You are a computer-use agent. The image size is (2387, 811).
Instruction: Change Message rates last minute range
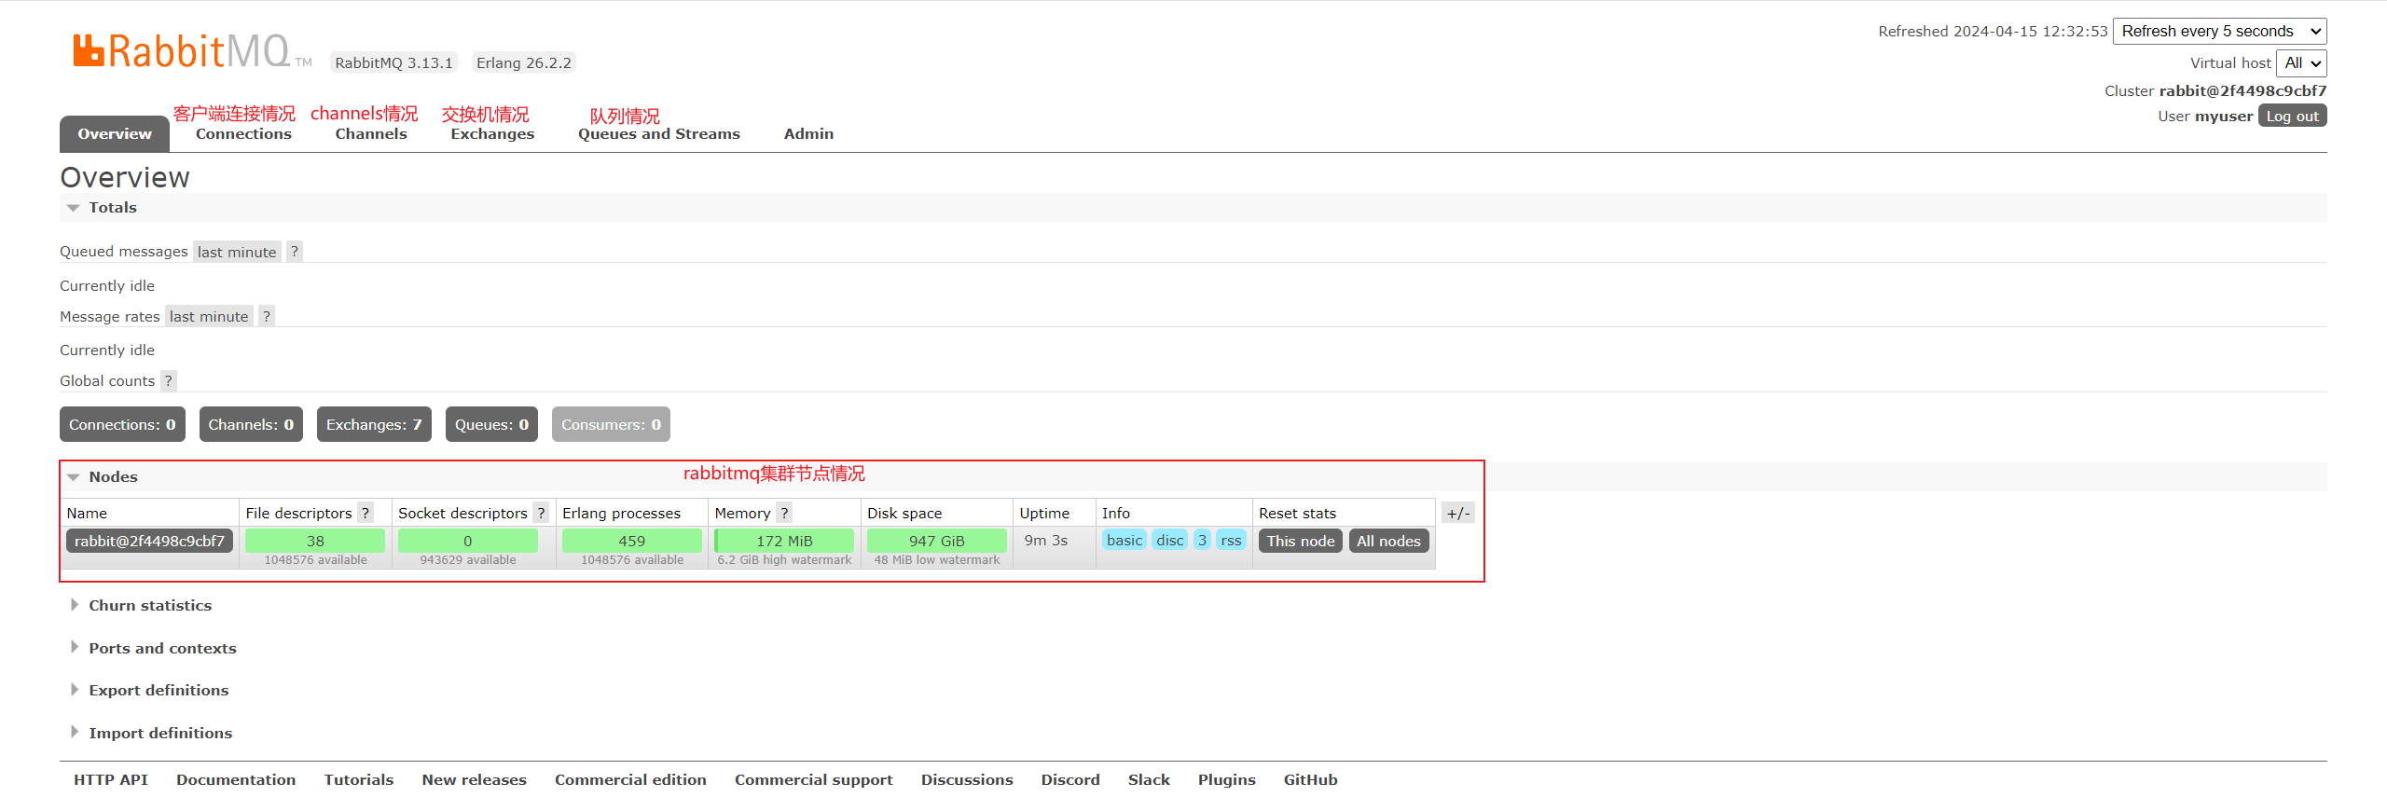coord(209,317)
